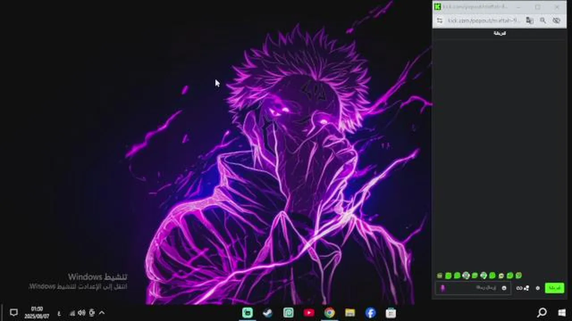Switch to Google Chrome in the taskbar
This screenshot has width=572, height=321.
[329, 313]
